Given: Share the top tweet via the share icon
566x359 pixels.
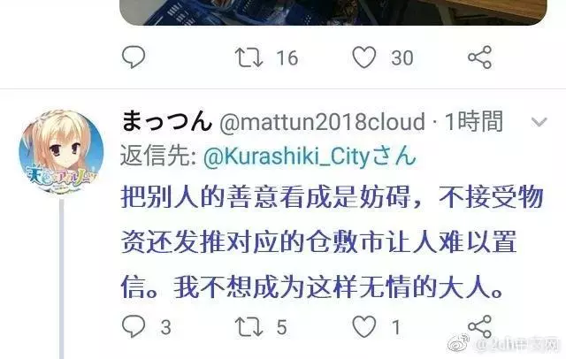Looking at the screenshot, I should pyautogui.click(x=479, y=57).
